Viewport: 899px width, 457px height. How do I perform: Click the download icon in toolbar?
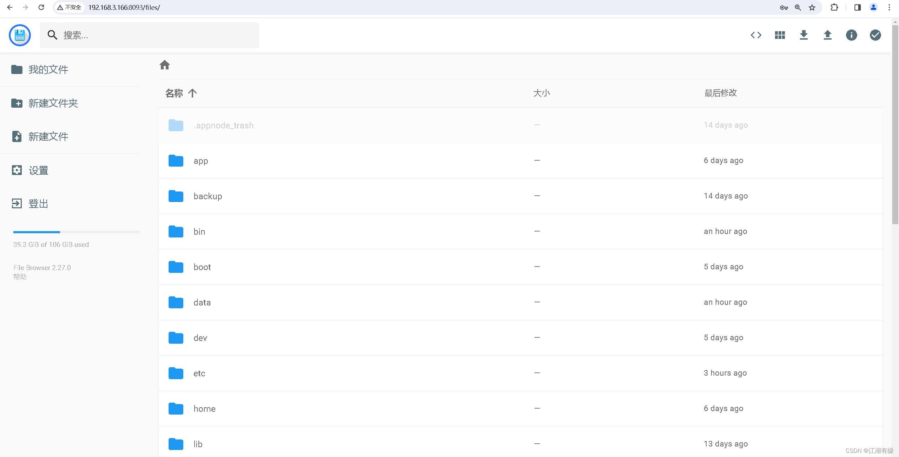tap(804, 35)
